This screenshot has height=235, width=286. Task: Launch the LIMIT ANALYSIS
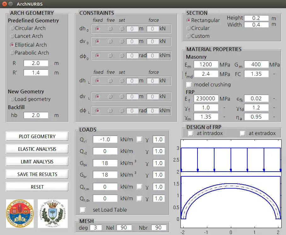[37, 162]
